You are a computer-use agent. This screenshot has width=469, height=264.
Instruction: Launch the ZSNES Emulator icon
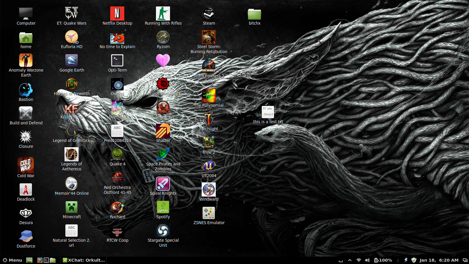pos(209,213)
